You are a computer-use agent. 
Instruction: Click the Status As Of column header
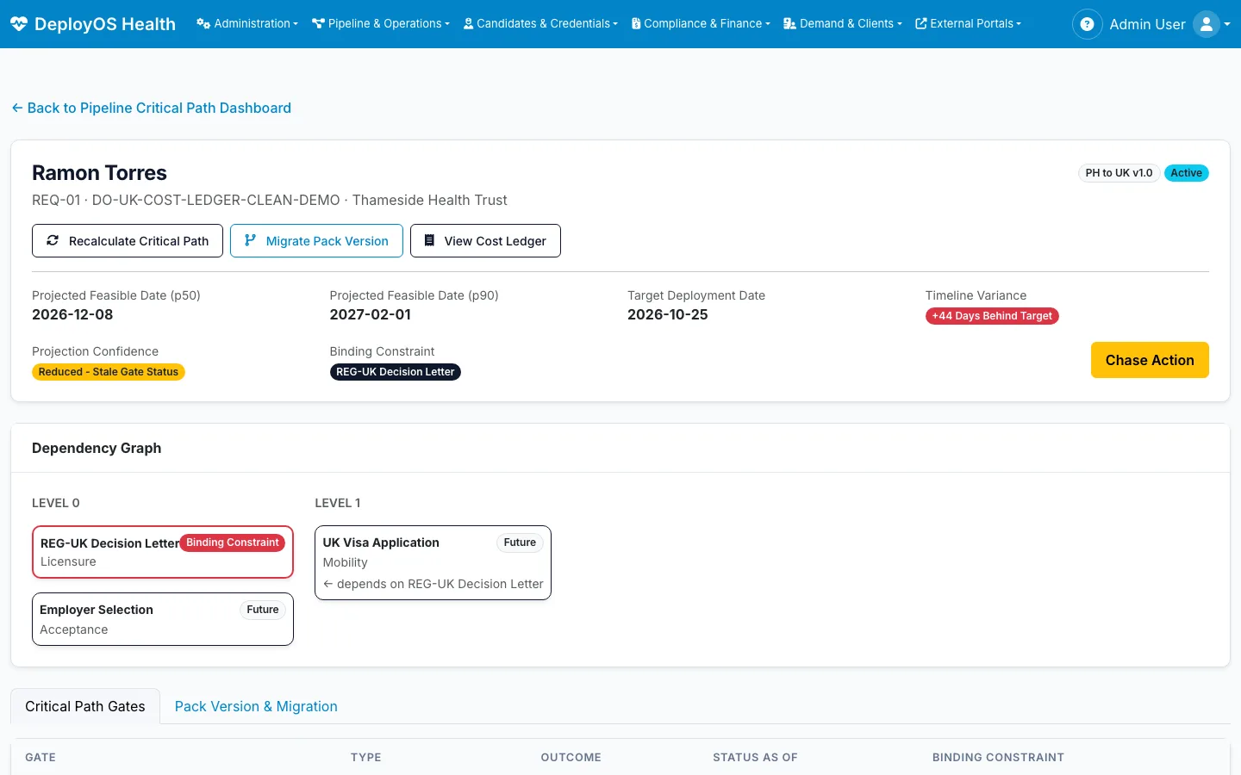(x=755, y=758)
